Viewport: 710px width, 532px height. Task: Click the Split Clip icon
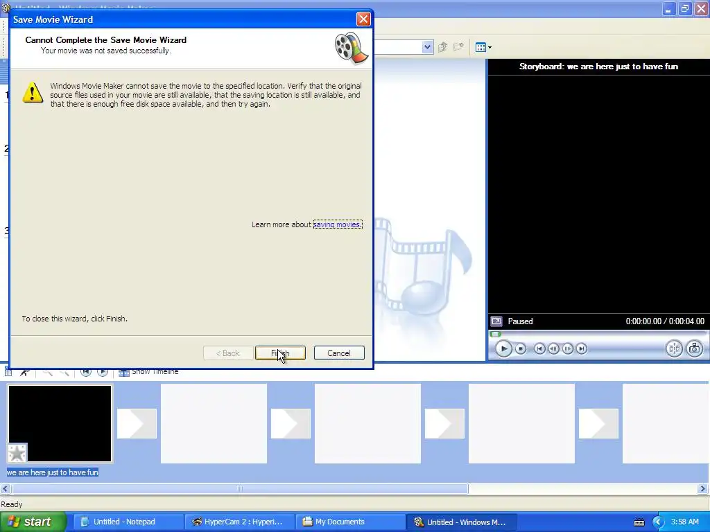pos(674,348)
